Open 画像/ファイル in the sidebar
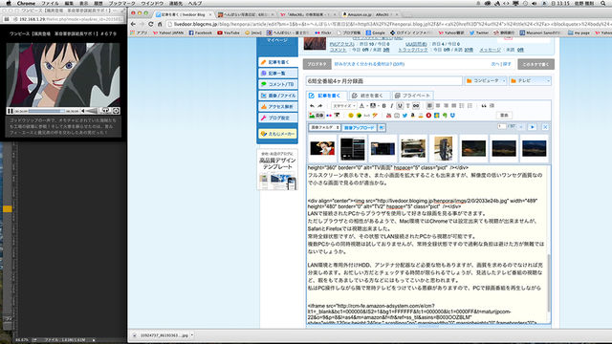Screen dimensions: 612x344 click(x=277, y=96)
